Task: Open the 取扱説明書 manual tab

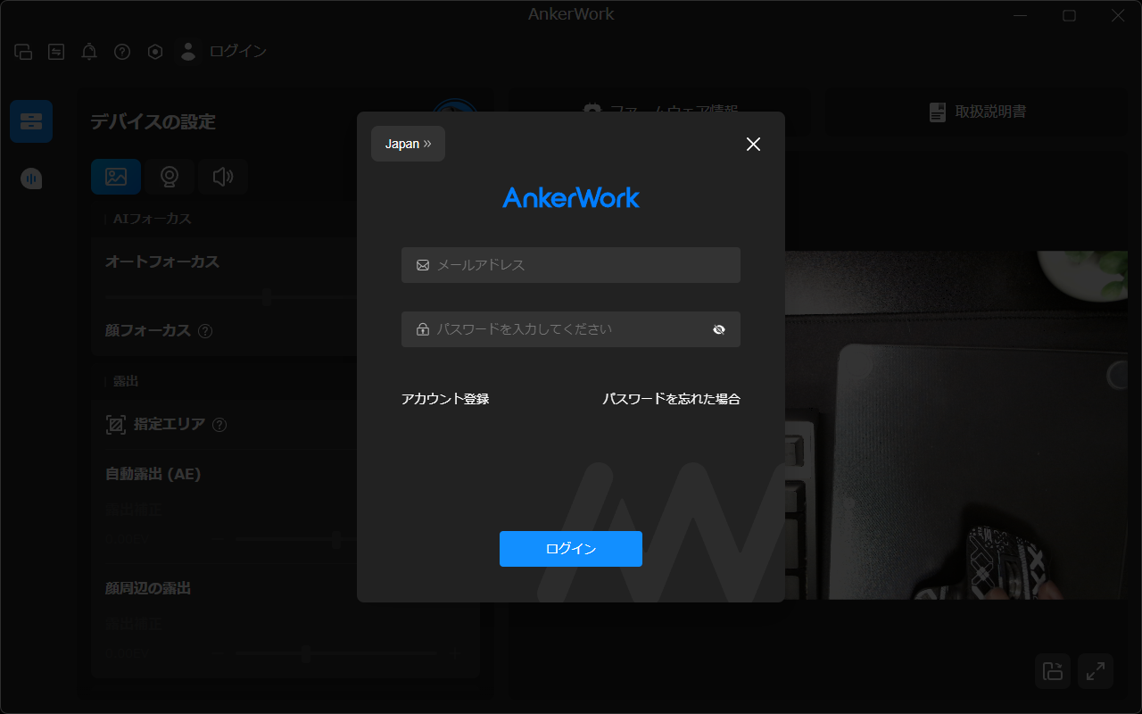Action: [978, 112]
